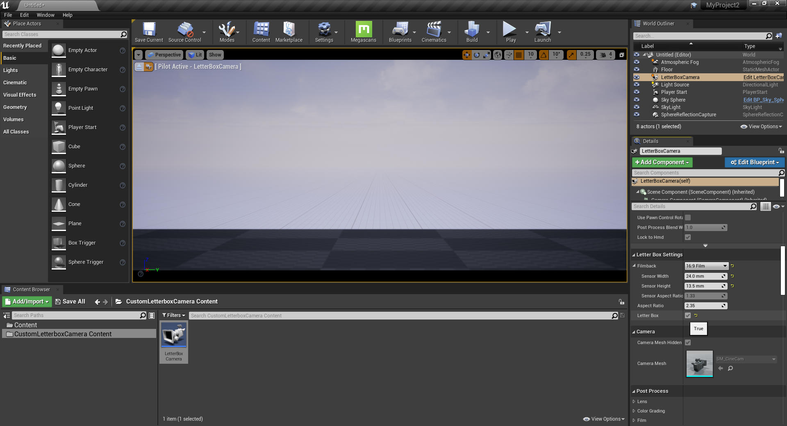Toggle the Camera Mesh Hidden checkbox

pyautogui.click(x=688, y=342)
